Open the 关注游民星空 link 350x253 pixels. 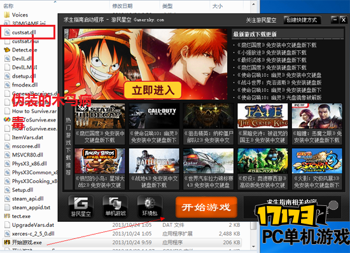(261, 20)
